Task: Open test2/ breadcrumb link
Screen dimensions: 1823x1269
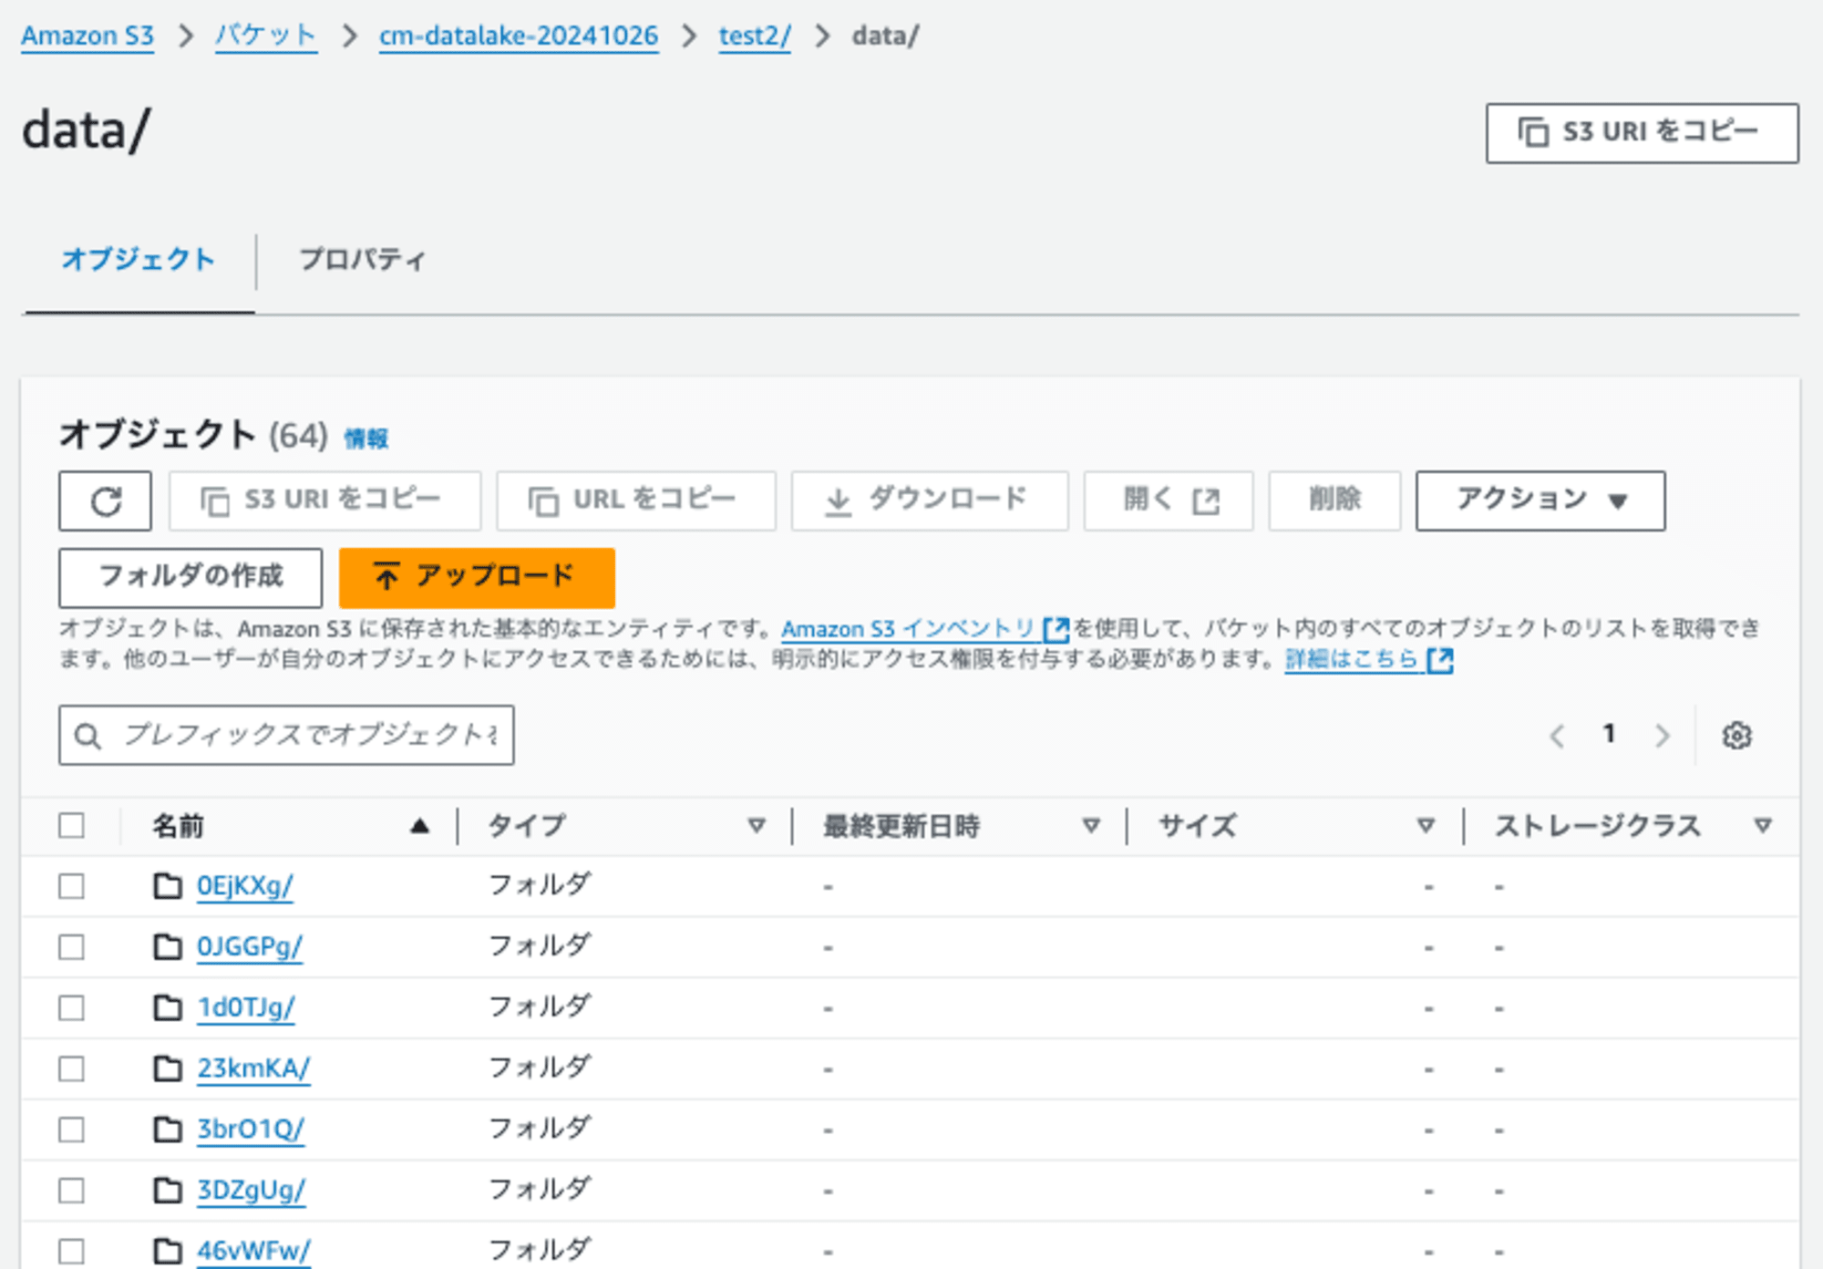Action: tap(755, 36)
